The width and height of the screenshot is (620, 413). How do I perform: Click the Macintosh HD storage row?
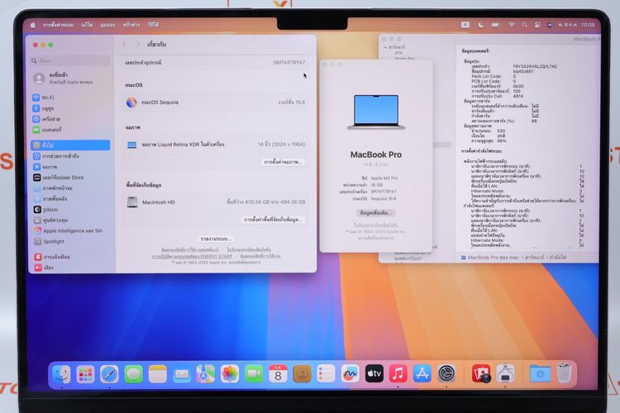tap(216, 202)
